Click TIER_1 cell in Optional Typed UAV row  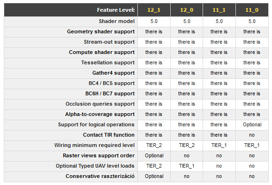[187, 166]
